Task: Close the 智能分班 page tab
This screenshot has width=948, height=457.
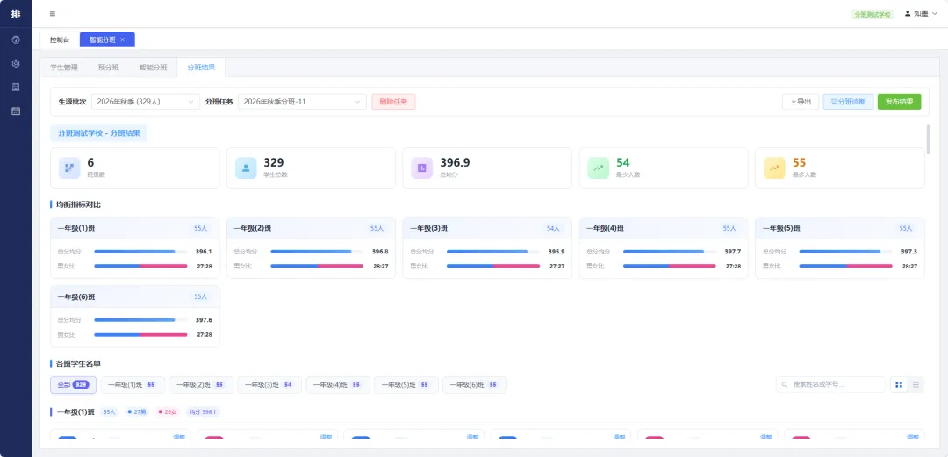Action: (123, 39)
